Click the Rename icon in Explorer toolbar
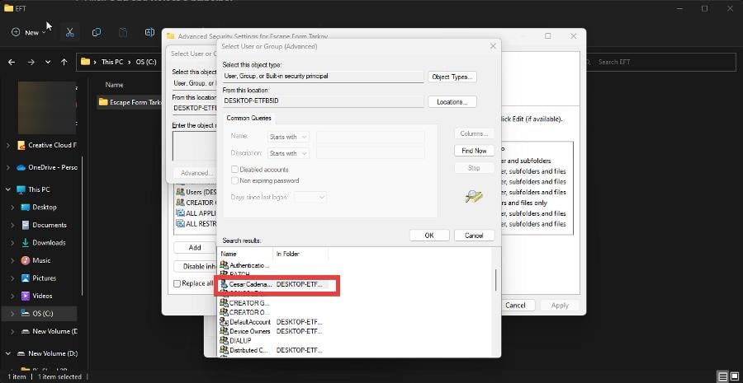This screenshot has width=743, height=383. point(149,32)
